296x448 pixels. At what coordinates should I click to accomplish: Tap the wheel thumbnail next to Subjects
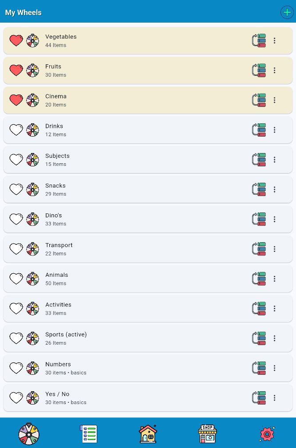pyautogui.click(x=32, y=159)
